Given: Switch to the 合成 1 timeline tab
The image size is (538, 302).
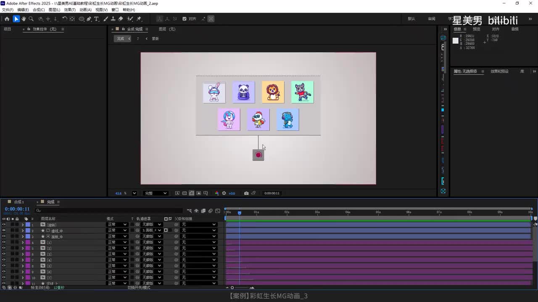Looking at the screenshot, I should pyautogui.click(x=19, y=202).
